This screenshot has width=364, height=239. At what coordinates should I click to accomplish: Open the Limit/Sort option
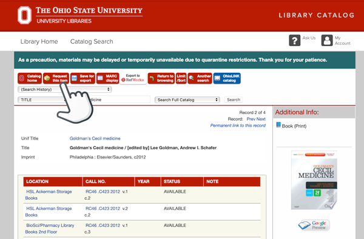pos(181,78)
